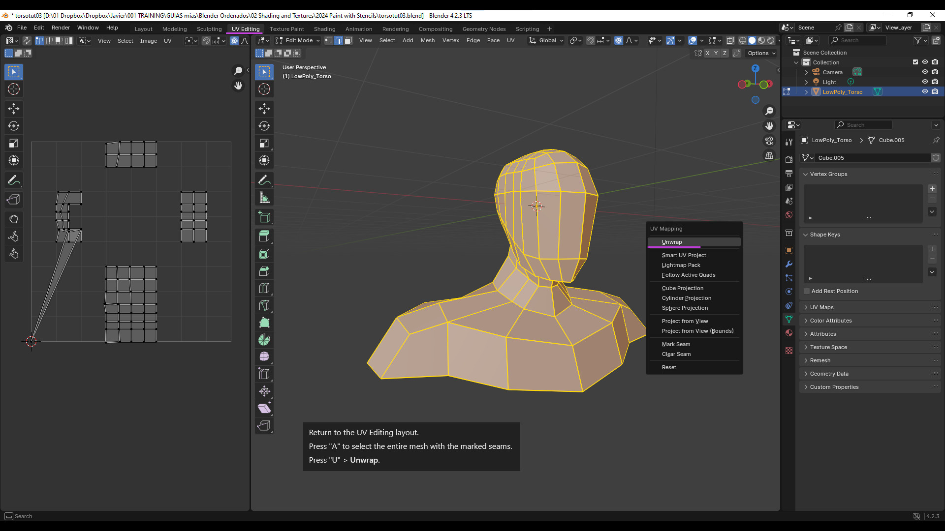Open the Global transform orientation dropdown
This screenshot has width=945, height=531.
tap(546, 40)
